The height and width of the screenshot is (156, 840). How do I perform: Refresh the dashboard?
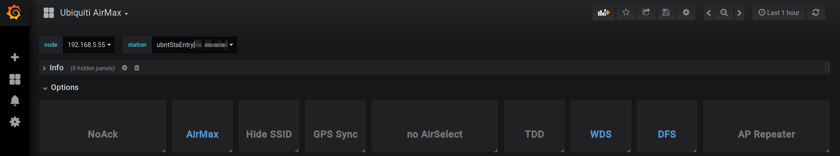point(816,13)
